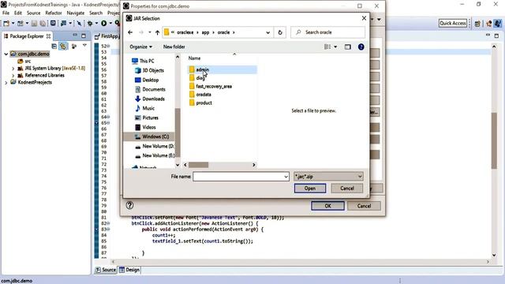This screenshot has height=284, width=505.
Task: Go up one folder level in JAR Selection
Action: [157, 32]
